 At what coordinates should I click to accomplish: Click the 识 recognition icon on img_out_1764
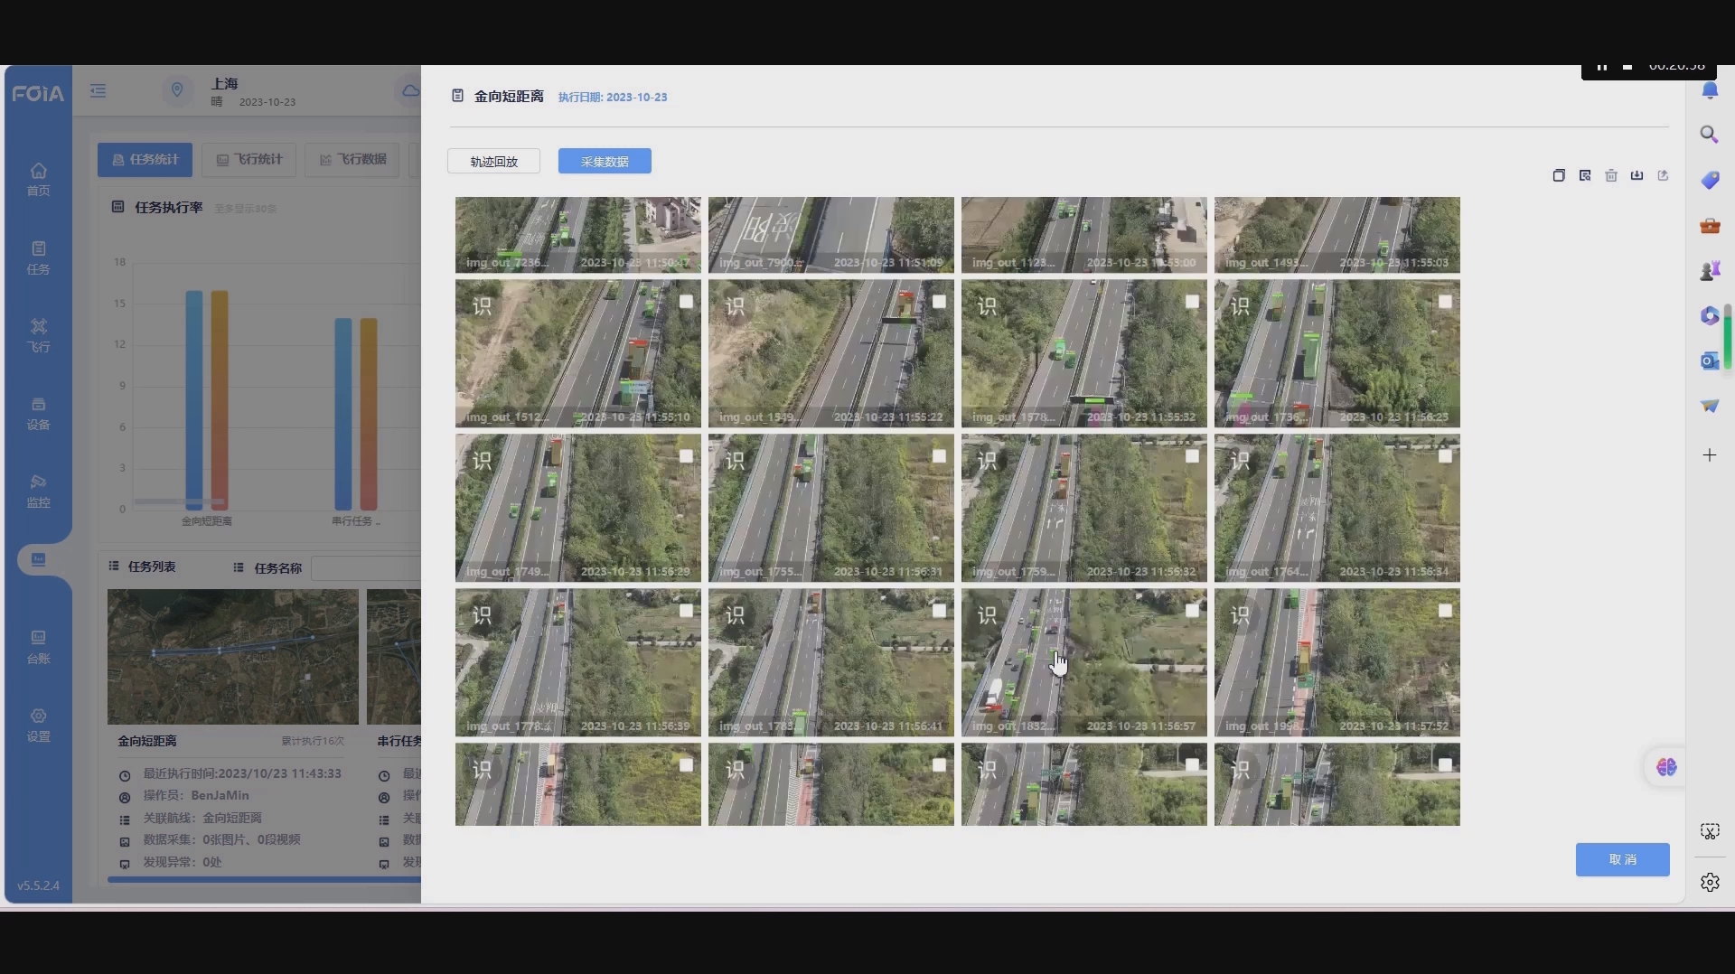(1241, 461)
